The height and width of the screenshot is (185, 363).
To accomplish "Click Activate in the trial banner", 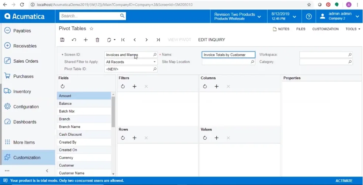I will 344,181.
